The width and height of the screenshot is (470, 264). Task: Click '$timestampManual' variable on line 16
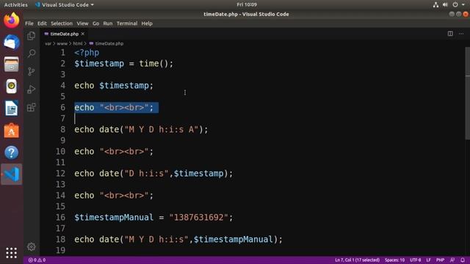(114, 218)
